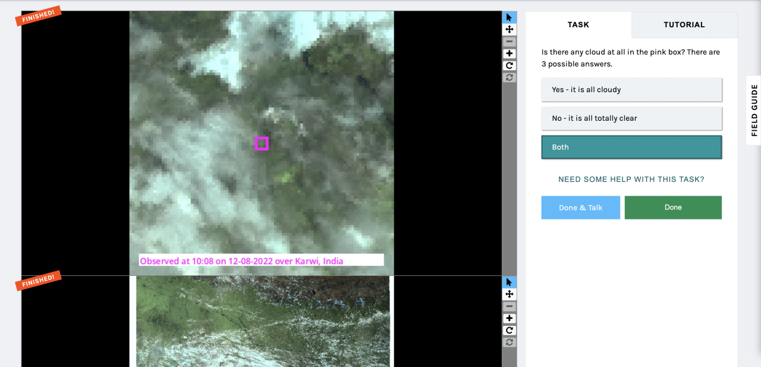
Task: Select the pan/move tool on bottom image toolbar
Action: (510, 294)
